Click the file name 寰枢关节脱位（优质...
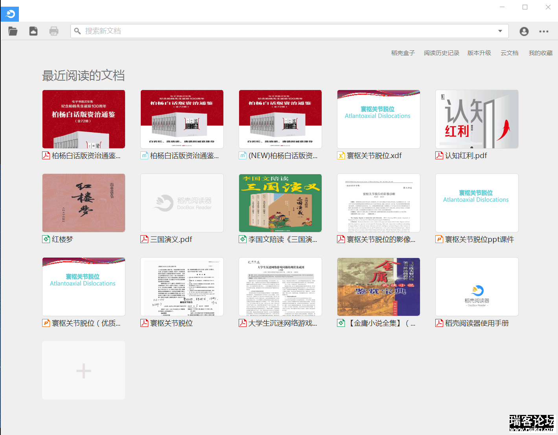 click(86, 323)
